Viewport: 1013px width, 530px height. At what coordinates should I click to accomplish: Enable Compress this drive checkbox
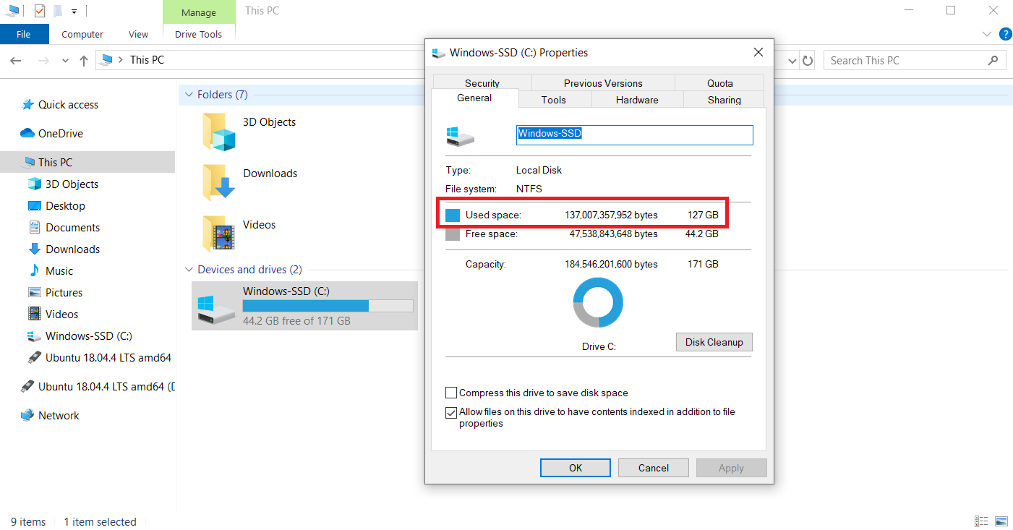451,393
